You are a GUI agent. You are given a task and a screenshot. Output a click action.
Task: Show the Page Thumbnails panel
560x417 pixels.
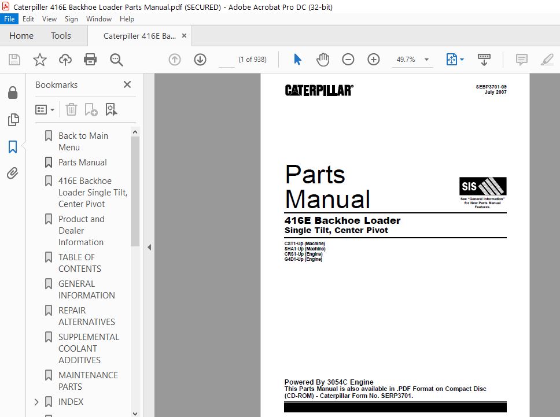click(13, 120)
